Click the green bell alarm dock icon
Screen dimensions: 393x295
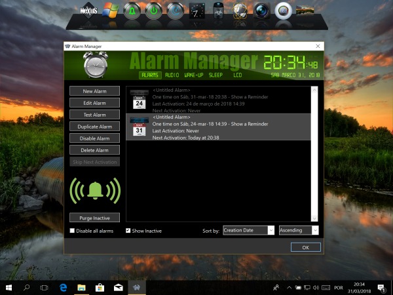pyautogui.click(x=132, y=11)
